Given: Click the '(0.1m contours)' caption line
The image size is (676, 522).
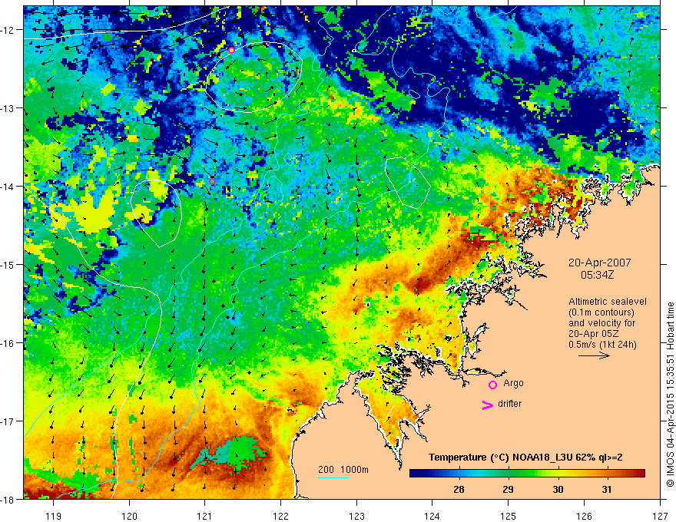Looking at the screenshot, I should coord(601,312).
